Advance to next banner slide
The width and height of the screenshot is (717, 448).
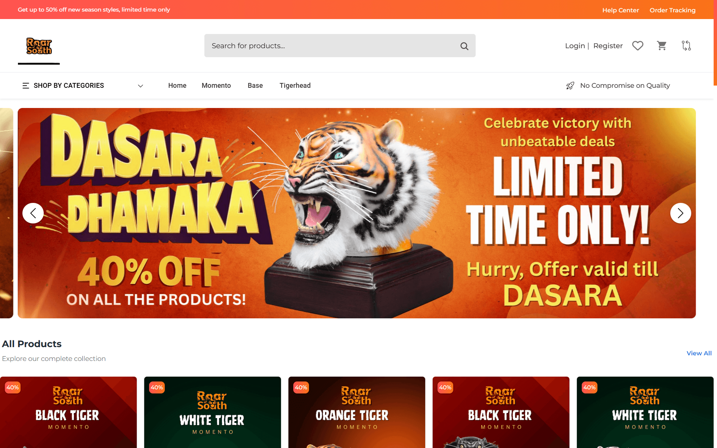680,213
